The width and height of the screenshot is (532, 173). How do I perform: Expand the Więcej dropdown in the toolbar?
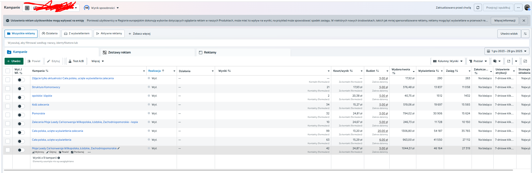pyautogui.click(x=98, y=61)
